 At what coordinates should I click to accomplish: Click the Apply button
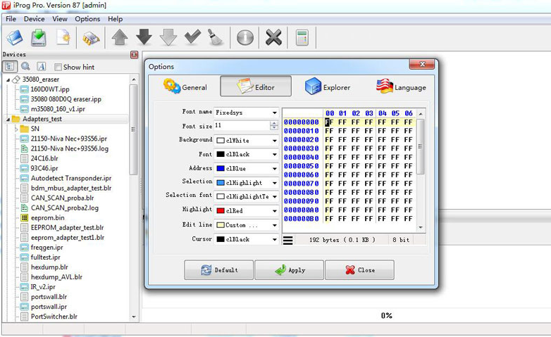(289, 270)
